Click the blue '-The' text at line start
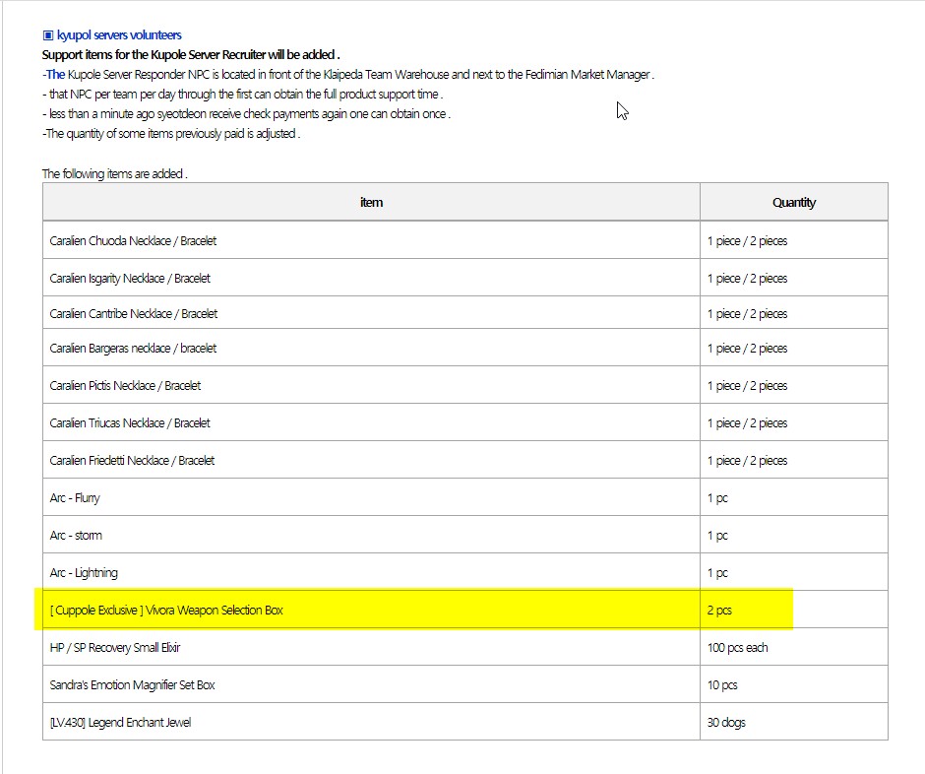The width and height of the screenshot is (925, 774). (54, 74)
